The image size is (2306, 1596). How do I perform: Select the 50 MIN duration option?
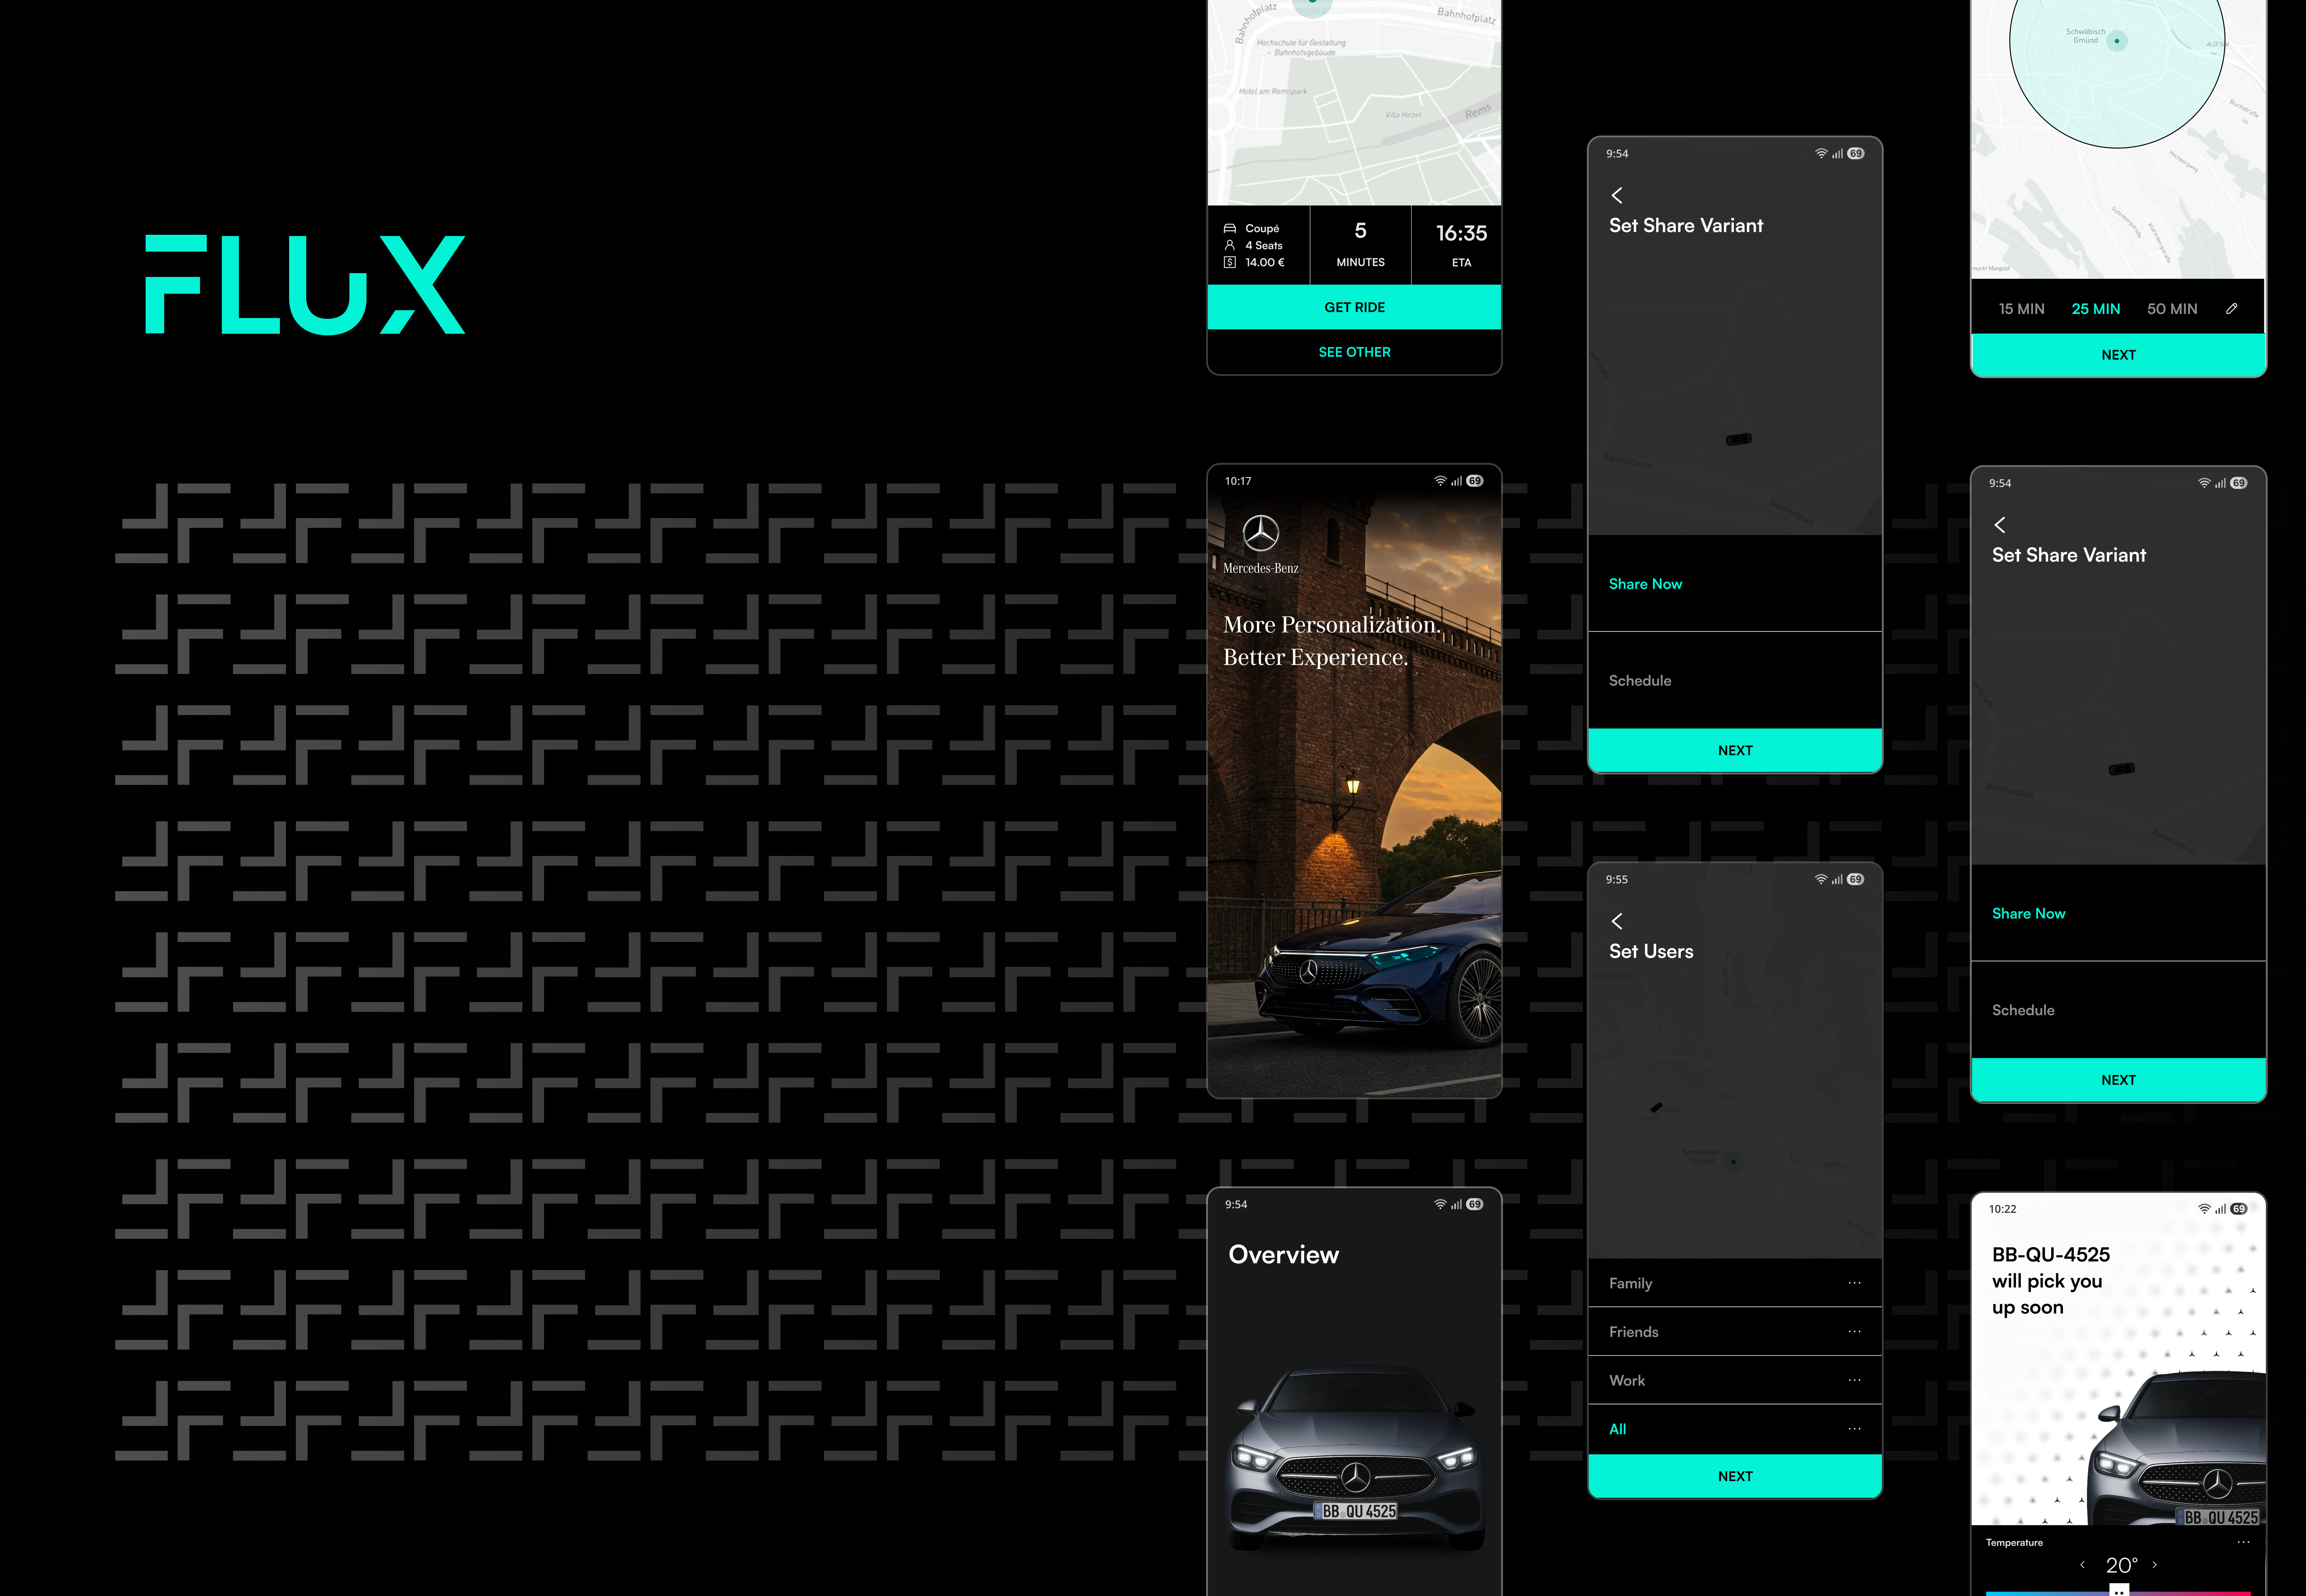pyautogui.click(x=2171, y=309)
